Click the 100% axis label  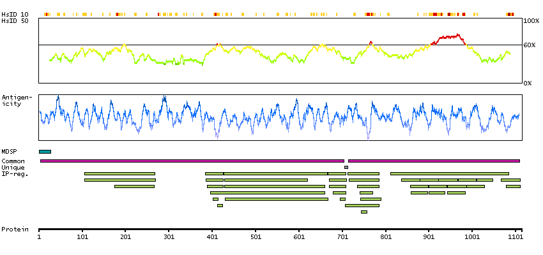click(x=532, y=21)
